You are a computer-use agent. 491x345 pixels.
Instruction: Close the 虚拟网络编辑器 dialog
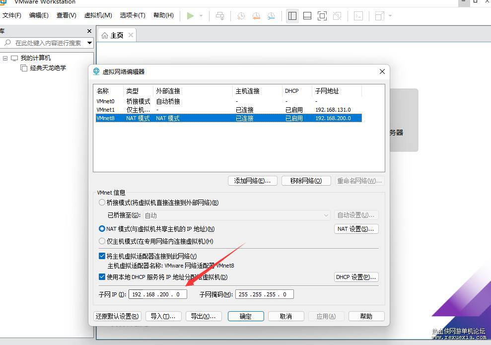click(382, 71)
